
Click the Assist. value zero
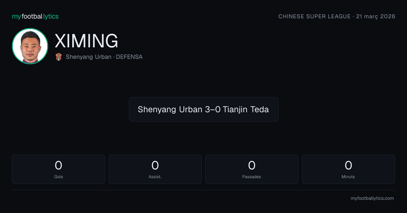155,165
